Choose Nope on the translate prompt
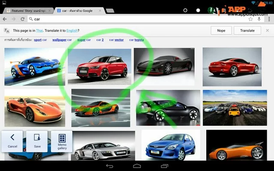 tap(221, 30)
